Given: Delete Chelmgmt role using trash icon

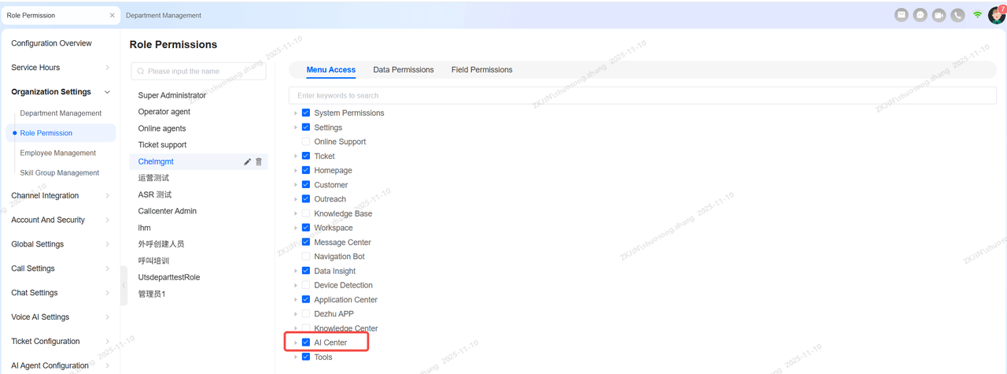Looking at the screenshot, I should 259,161.
